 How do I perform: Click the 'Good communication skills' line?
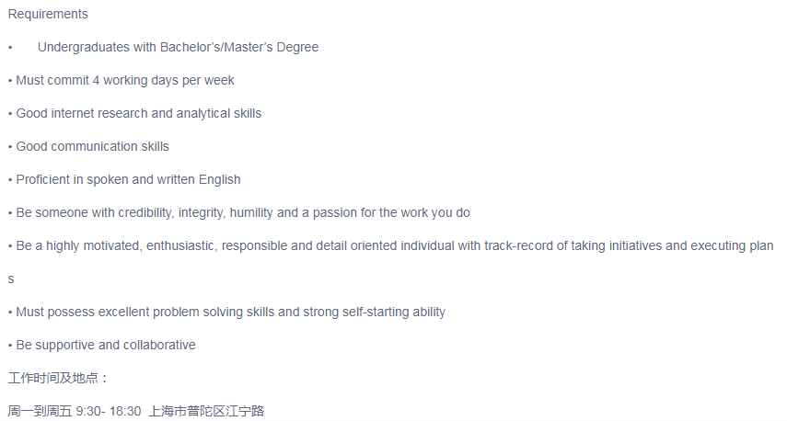pyautogui.click(x=92, y=146)
